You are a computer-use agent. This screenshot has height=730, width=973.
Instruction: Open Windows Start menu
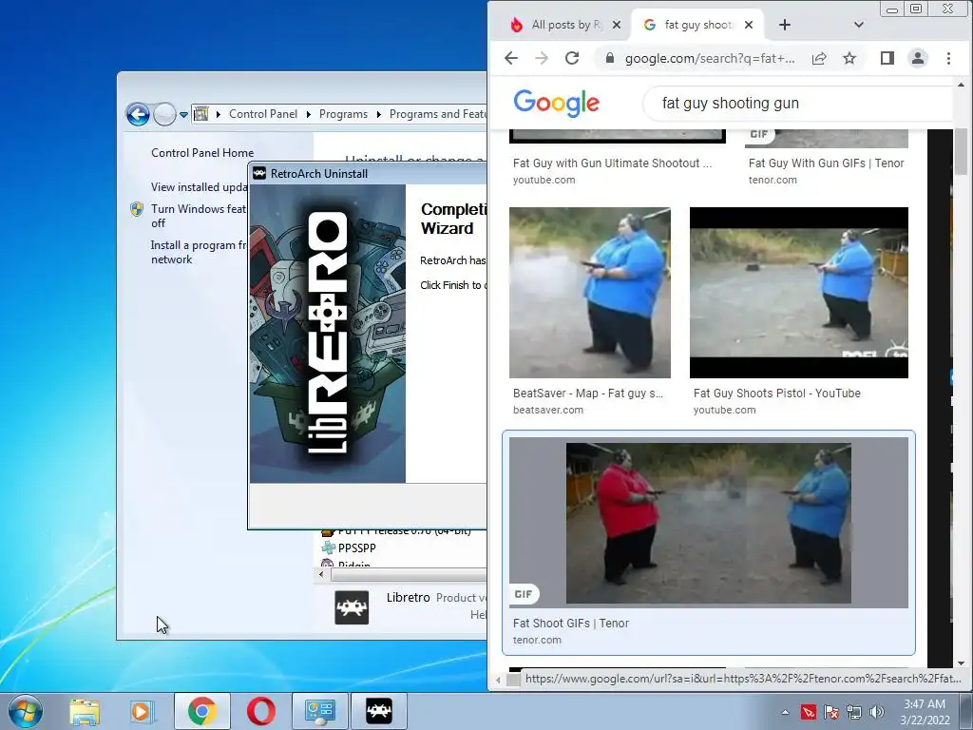pyautogui.click(x=25, y=711)
